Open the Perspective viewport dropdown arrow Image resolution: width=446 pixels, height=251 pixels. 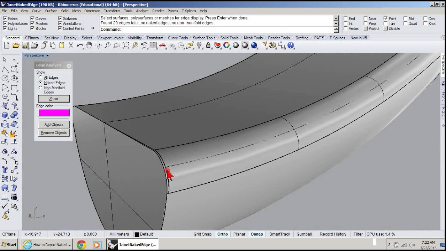tap(47, 55)
